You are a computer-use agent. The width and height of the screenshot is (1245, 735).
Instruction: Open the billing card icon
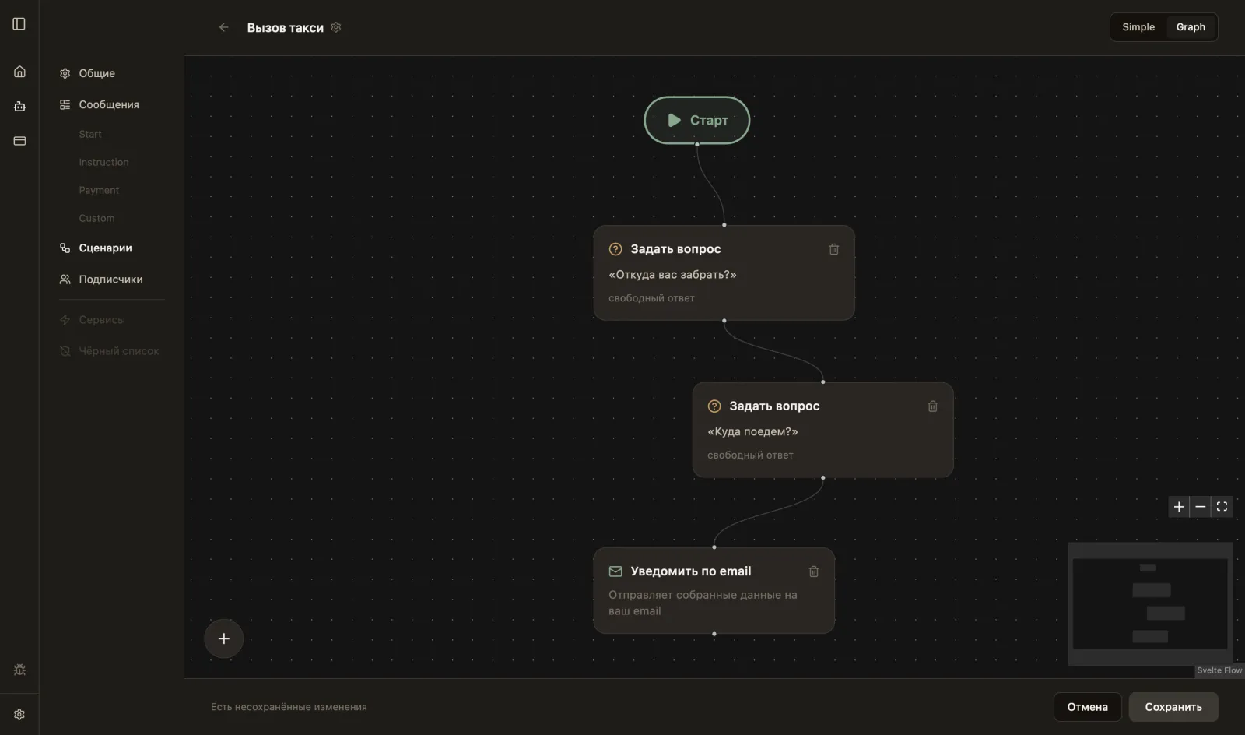click(19, 141)
